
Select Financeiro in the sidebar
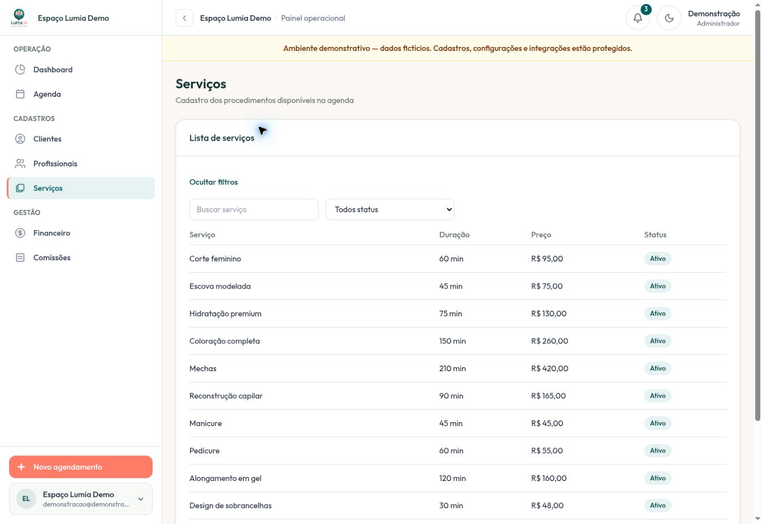tap(81, 233)
